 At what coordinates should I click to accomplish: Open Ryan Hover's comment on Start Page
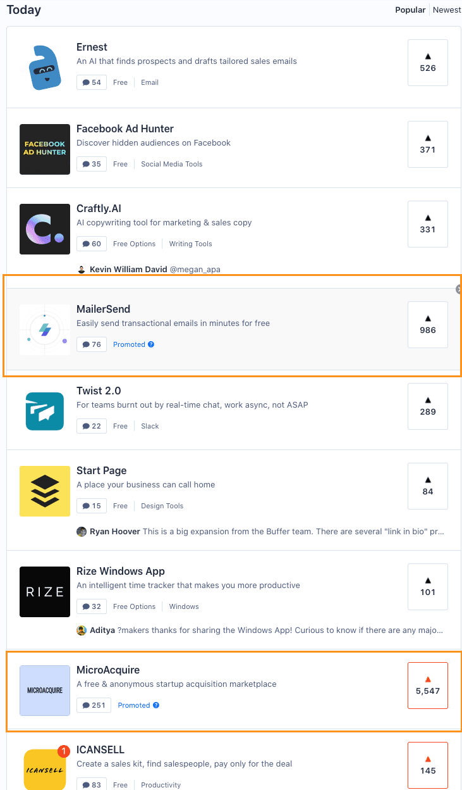260,532
